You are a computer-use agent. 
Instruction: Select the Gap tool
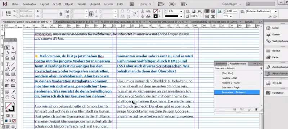tap(13, 53)
